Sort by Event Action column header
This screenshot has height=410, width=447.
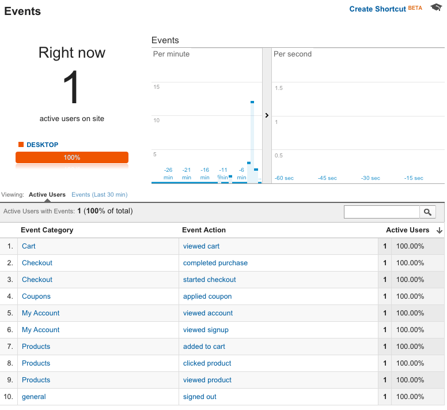[204, 230]
